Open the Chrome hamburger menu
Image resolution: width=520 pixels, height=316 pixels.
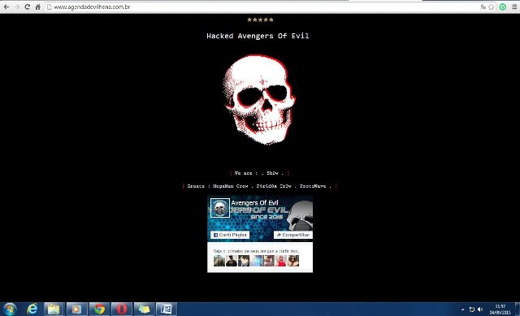(x=514, y=6)
